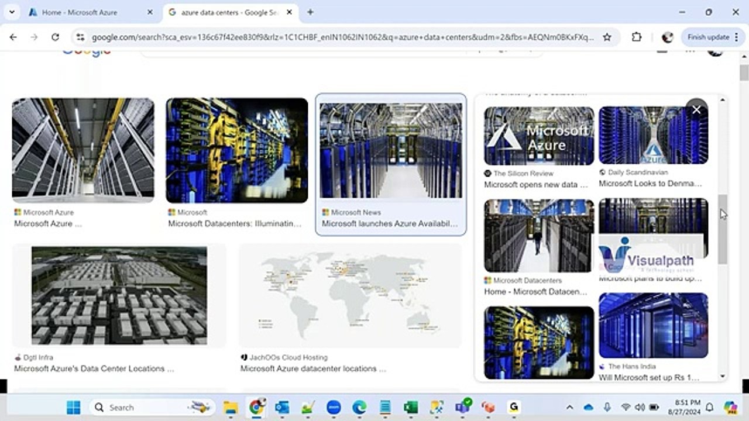Image resolution: width=749 pixels, height=421 pixels.
Task: Click Microsoft Looks to Denma... link
Action: pos(650,184)
